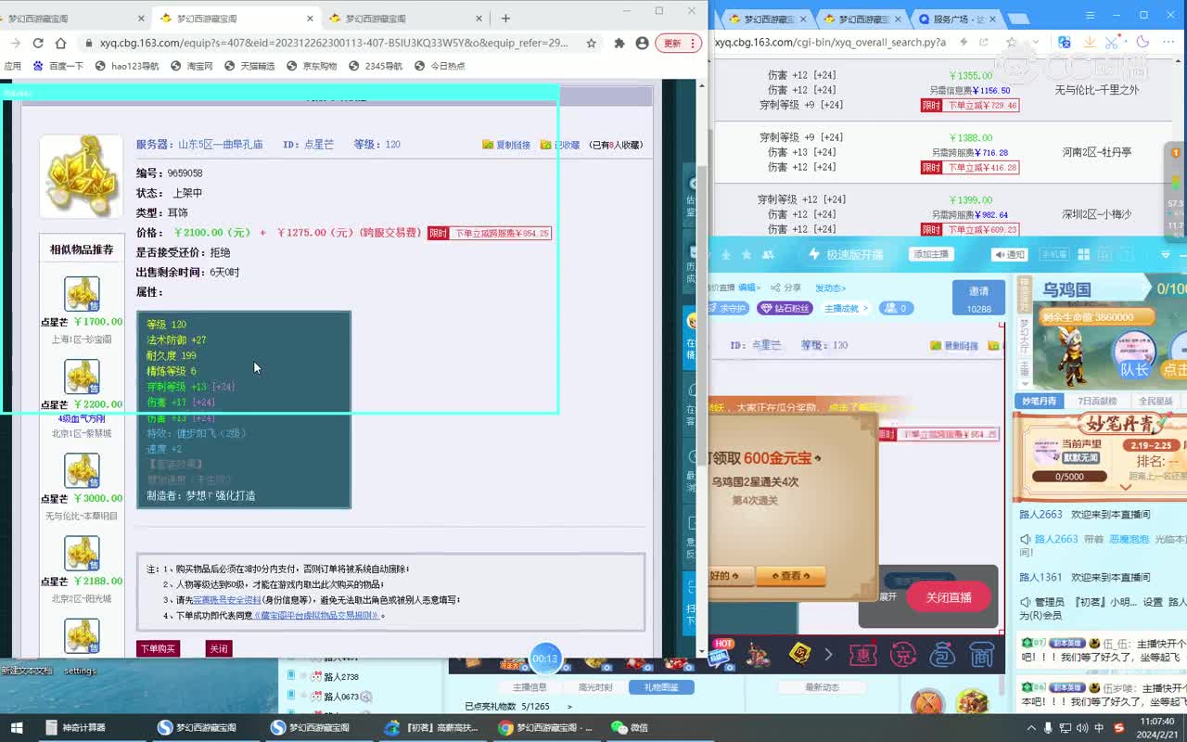
Task: Expand favorites dropdown arrow in right browser
Action: coord(1037,42)
